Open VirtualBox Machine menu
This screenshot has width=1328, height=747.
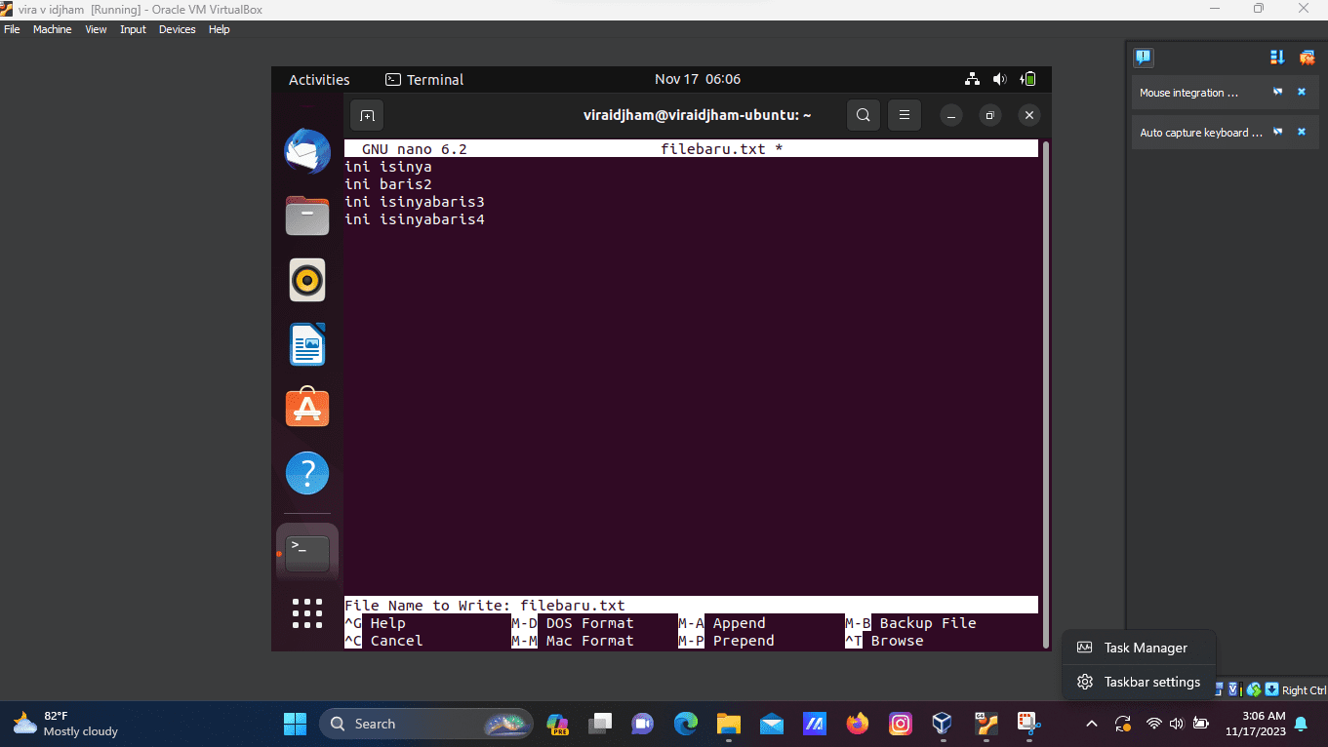pos(52,29)
